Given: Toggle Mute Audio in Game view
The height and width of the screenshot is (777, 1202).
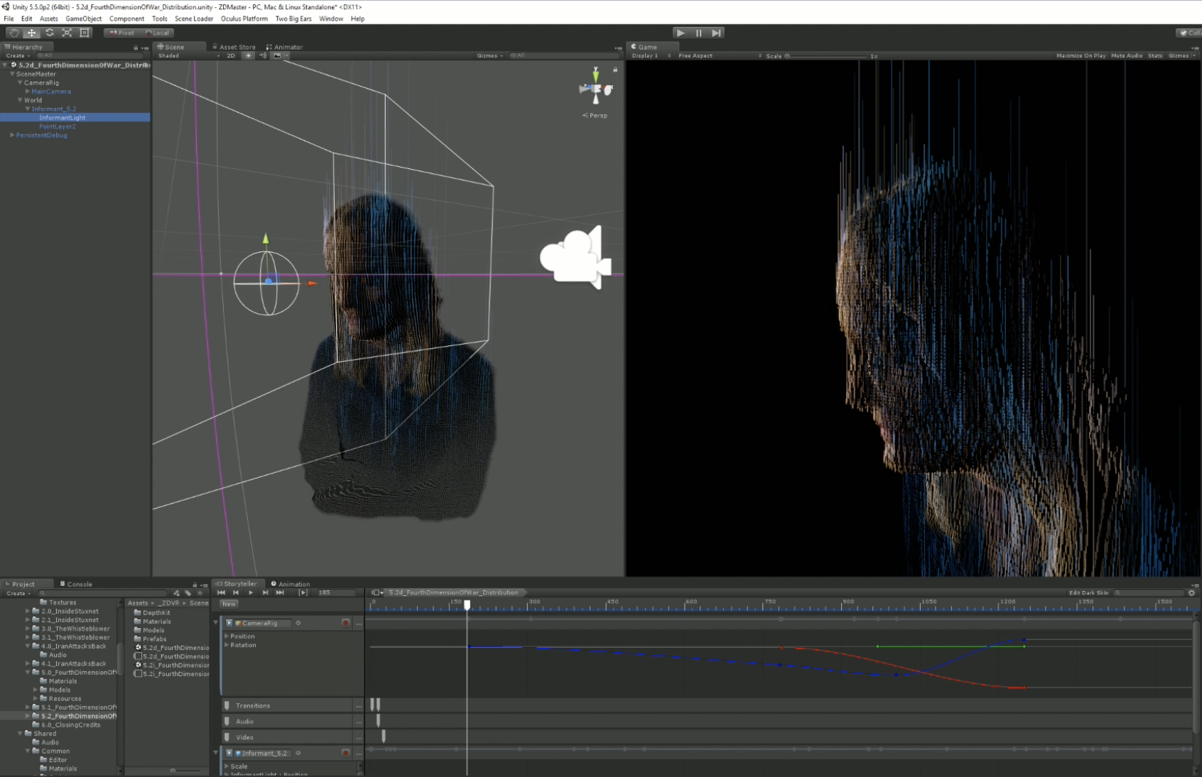Looking at the screenshot, I should point(1126,55).
